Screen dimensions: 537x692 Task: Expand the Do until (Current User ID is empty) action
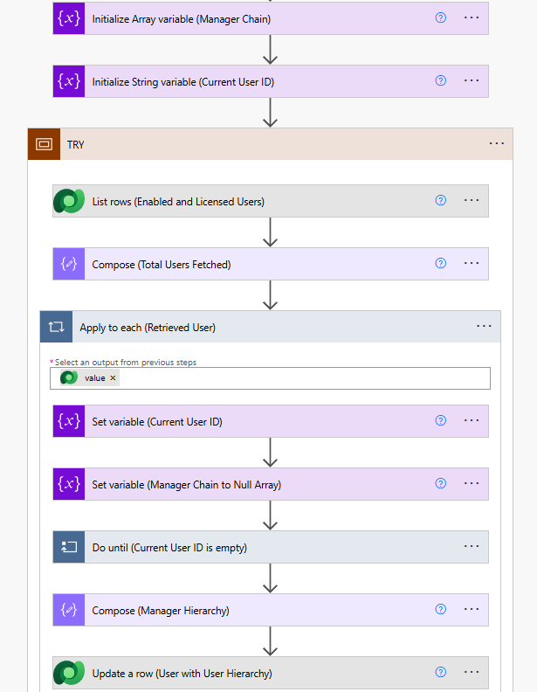point(262,547)
